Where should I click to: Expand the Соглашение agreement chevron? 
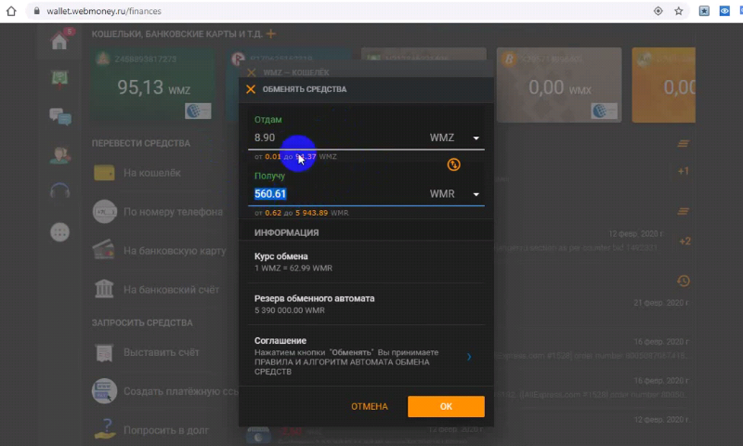[469, 357]
